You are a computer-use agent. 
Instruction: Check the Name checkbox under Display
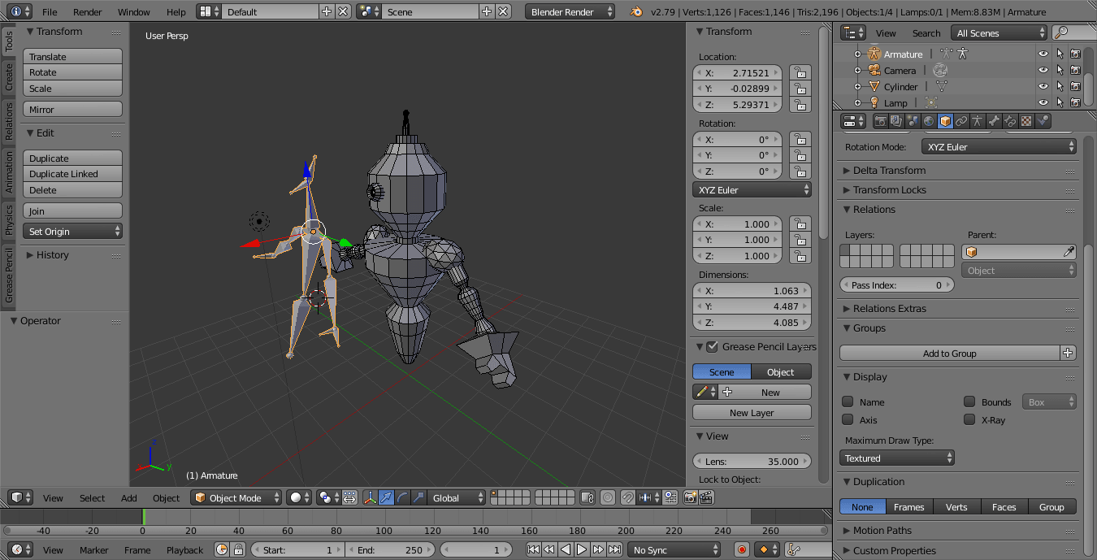[x=847, y=402]
